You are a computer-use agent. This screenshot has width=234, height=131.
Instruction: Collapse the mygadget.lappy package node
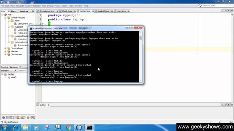pos(9,36)
